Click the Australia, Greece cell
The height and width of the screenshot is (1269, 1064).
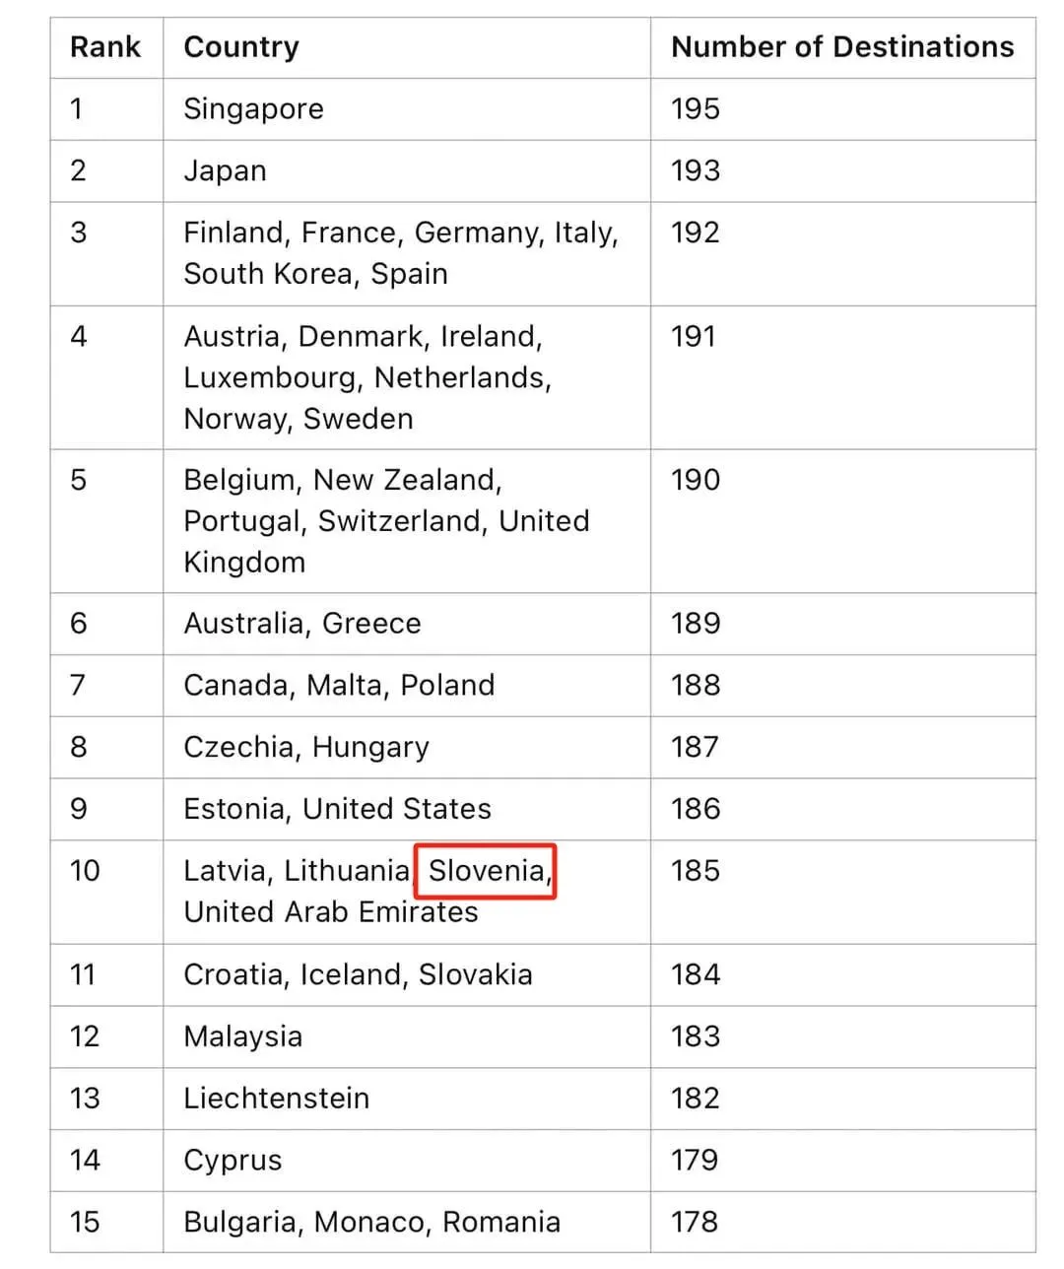(406, 624)
